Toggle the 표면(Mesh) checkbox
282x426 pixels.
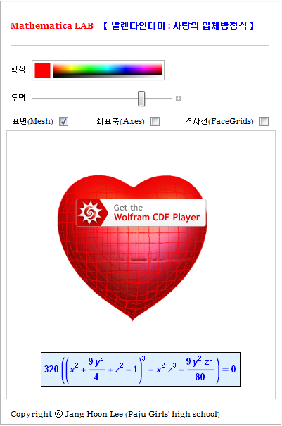point(63,121)
